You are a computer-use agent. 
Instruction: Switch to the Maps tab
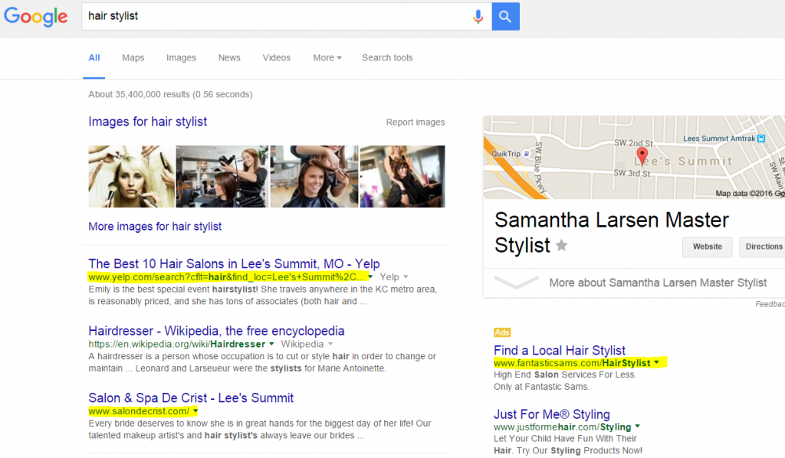pyautogui.click(x=133, y=57)
